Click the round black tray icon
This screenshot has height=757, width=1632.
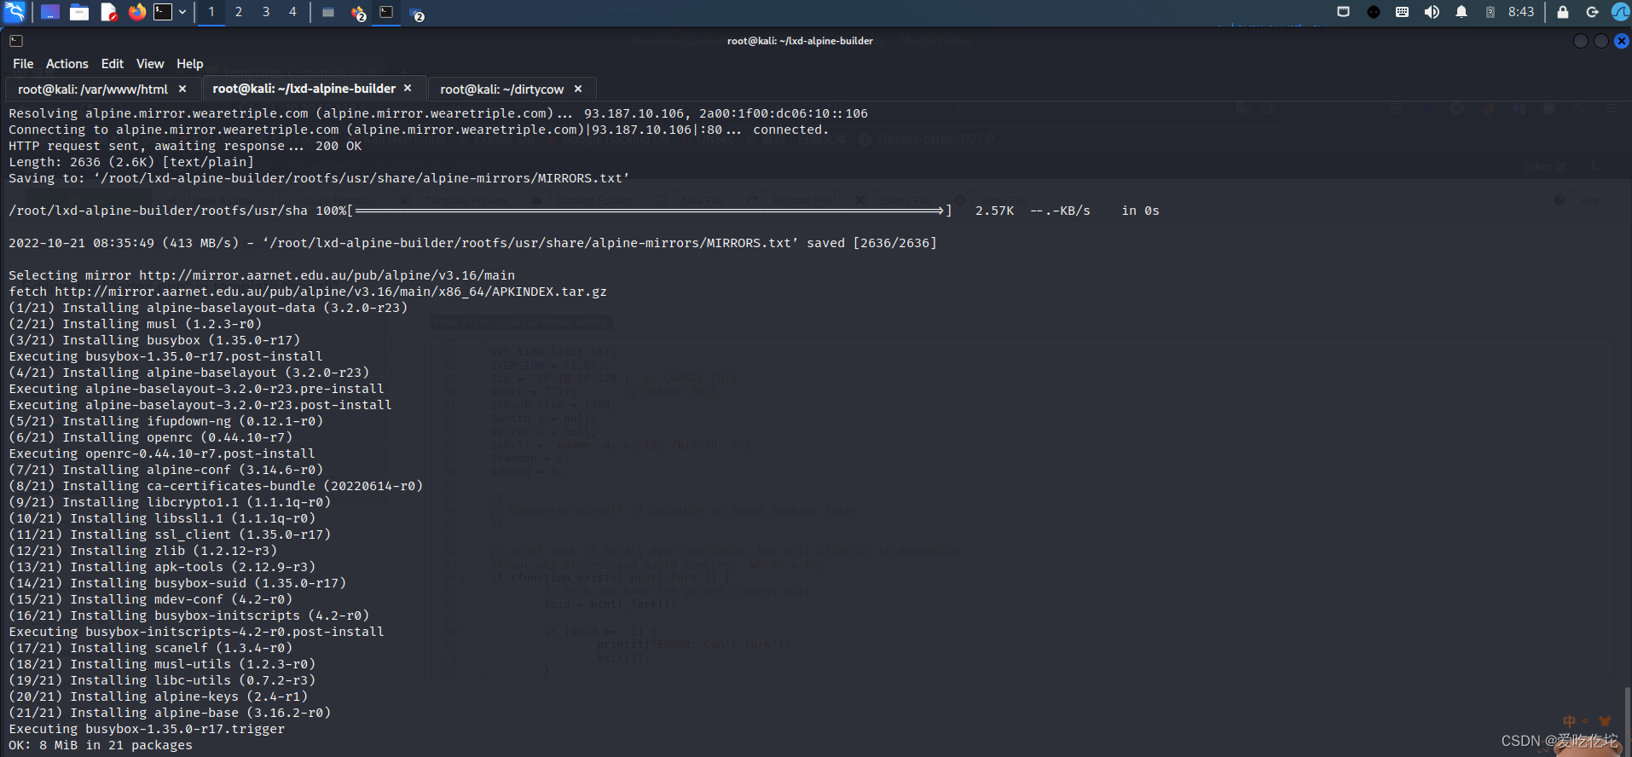tap(1374, 12)
